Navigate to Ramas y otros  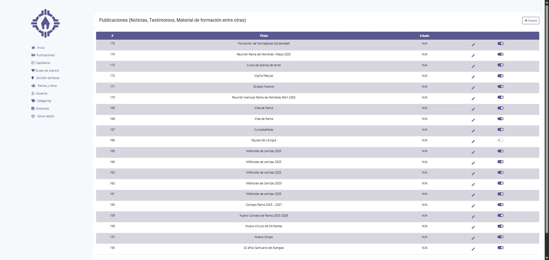click(47, 86)
